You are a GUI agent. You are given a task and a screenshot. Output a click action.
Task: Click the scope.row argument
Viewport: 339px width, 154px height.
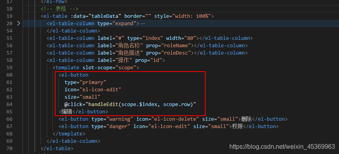pyautogui.click(x=176, y=104)
